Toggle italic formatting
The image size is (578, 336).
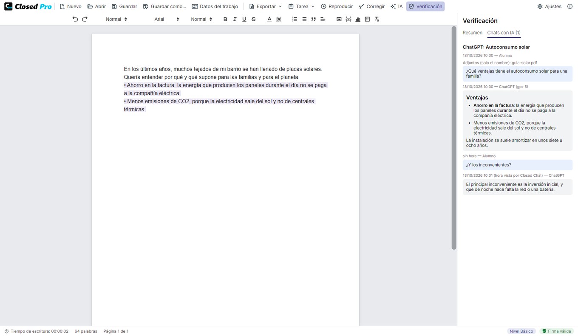235,19
